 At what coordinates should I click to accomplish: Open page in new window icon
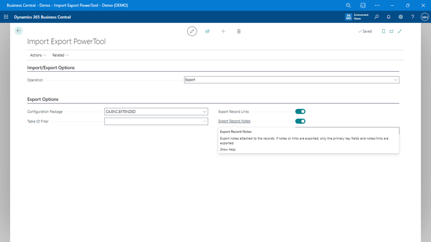tap(391, 31)
